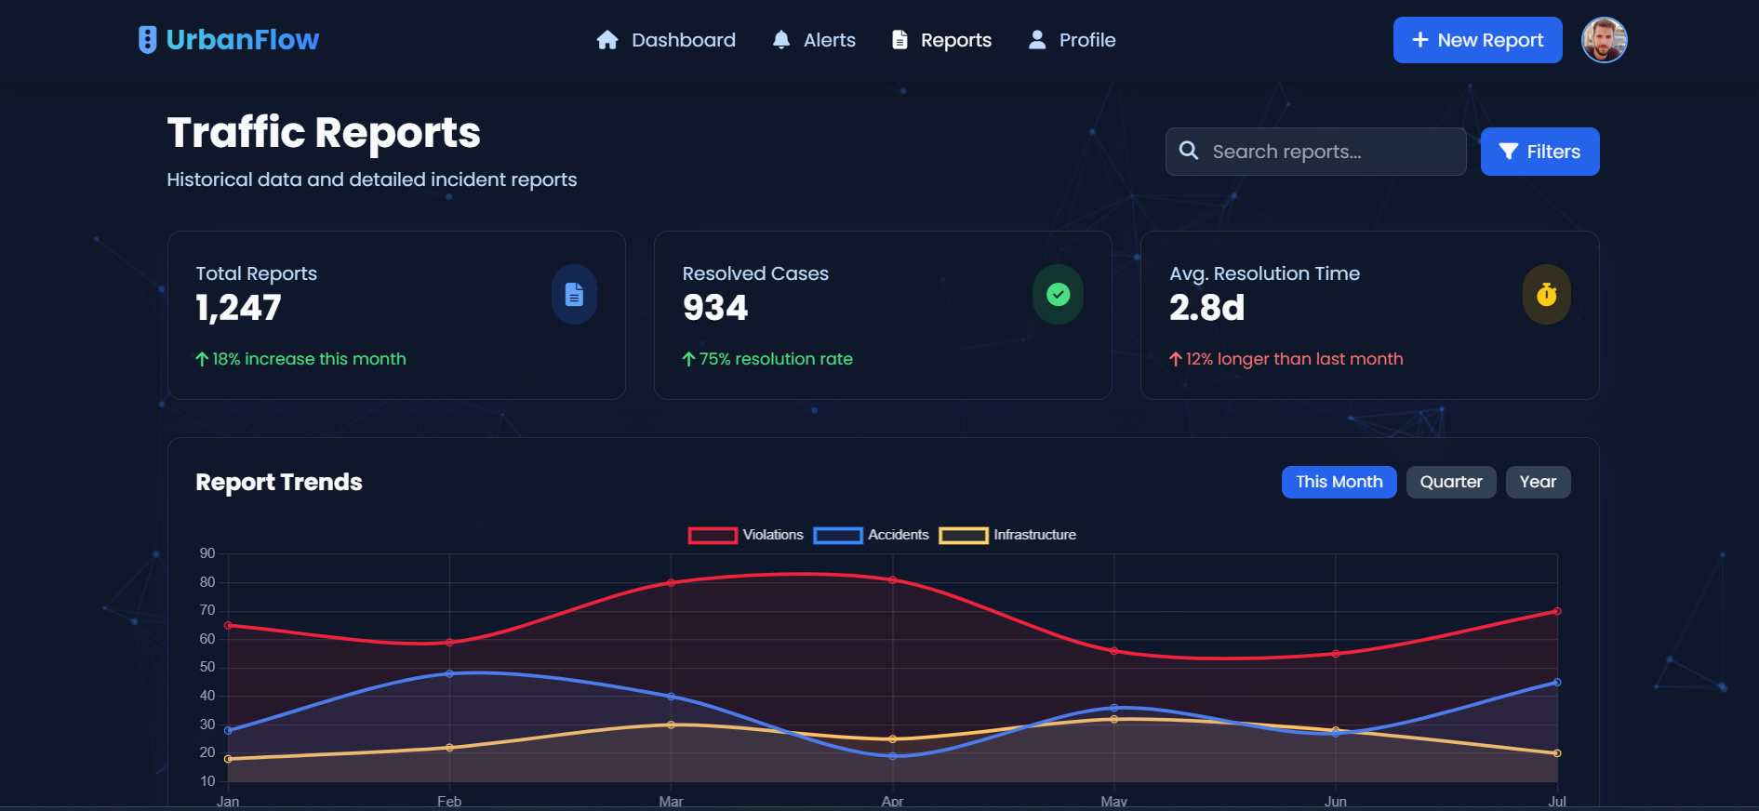Click the person icon next to Profile
The image size is (1759, 811).
[x=1037, y=40]
